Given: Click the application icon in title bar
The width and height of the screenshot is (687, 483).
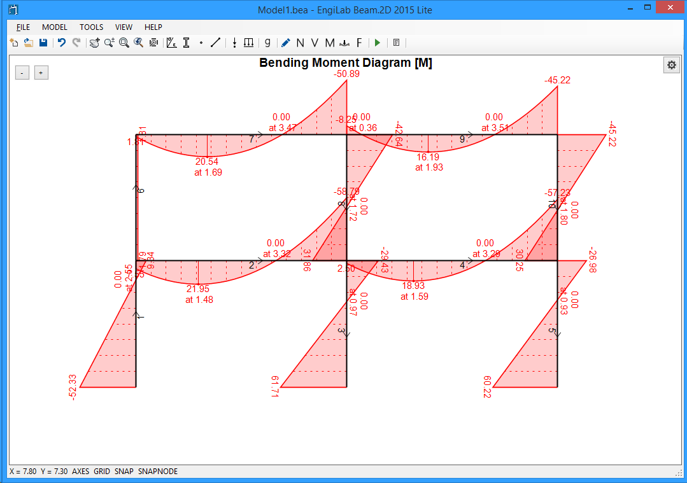Looking at the screenshot, I should [13, 9].
